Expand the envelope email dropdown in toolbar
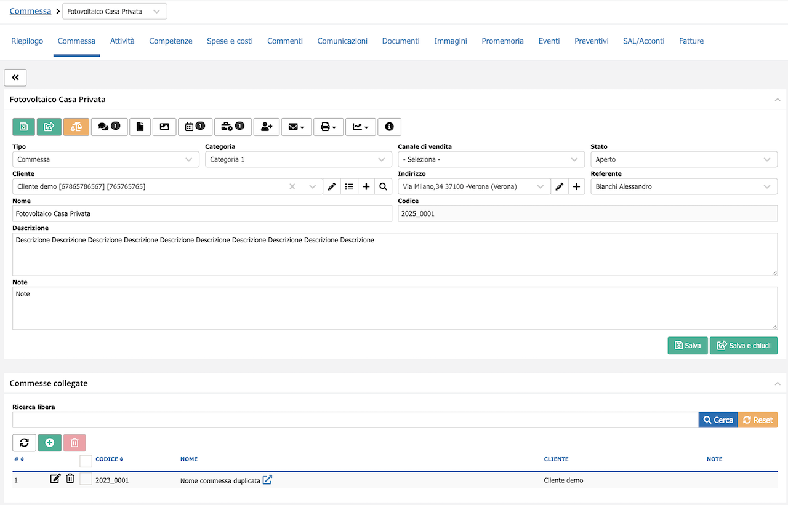This screenshot has height=505, width=788. tap(297, 127)
